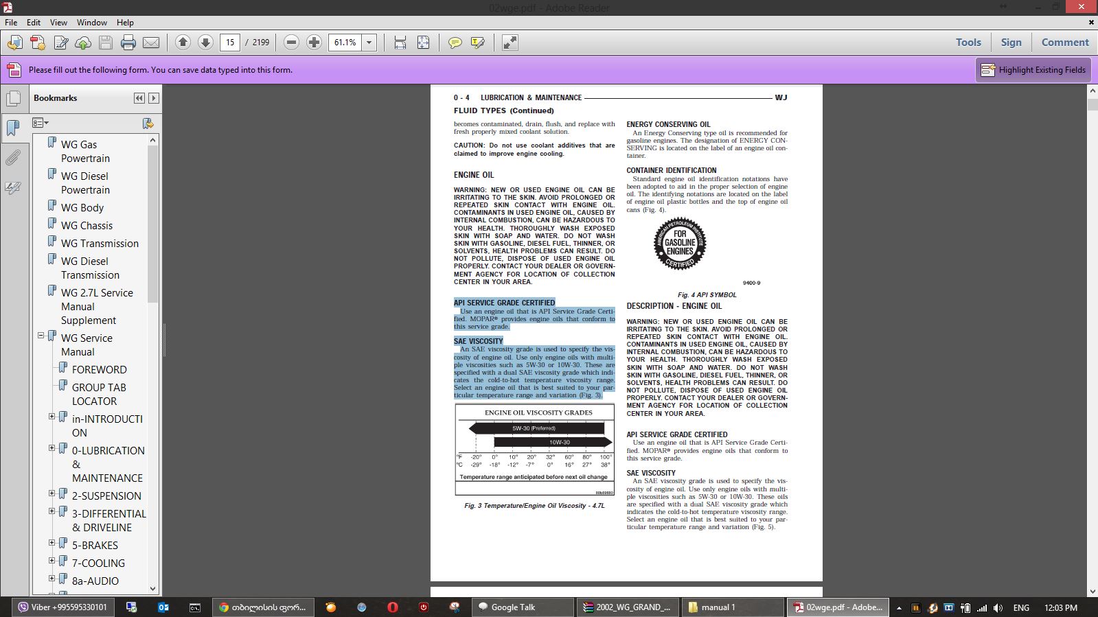Toggle fit-to-width scrolling mode
1098x617 pixels.
[x=400, y=43]
